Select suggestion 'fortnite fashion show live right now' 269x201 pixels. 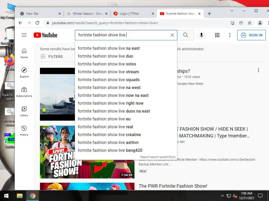click(126, 103)
